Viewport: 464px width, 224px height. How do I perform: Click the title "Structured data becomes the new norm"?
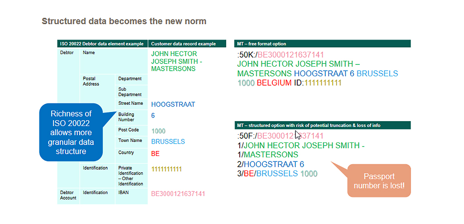pyautogui.click(x=124, y=21)
